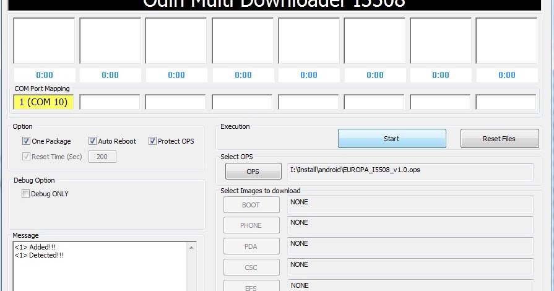Screen dimensions: 554x291
Task: Click the BOOT file path field NONE
Action: coord(410,204)
